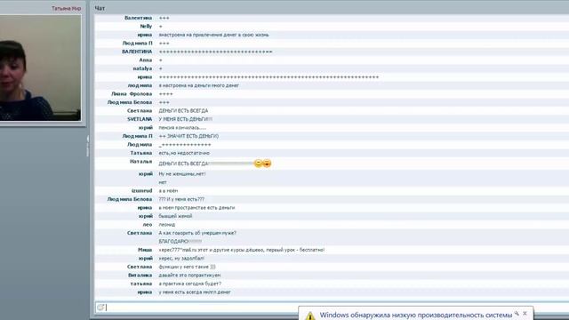Select the 'БЛАГОДАРЮ' message line
This screenshot has height=320, width=569.
180,241
